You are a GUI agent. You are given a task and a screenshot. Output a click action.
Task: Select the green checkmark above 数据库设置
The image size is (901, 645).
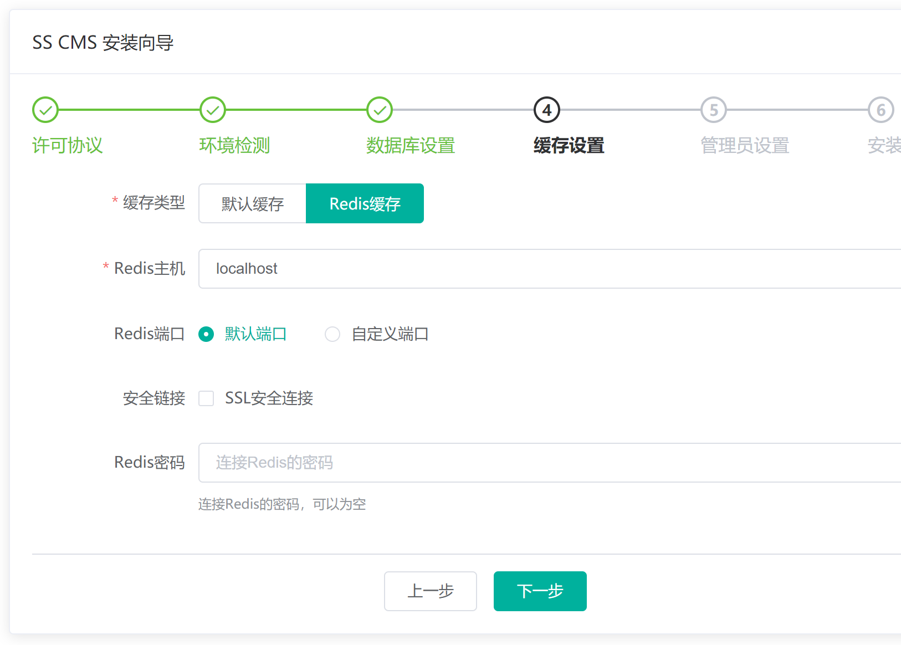pos(379,109)
